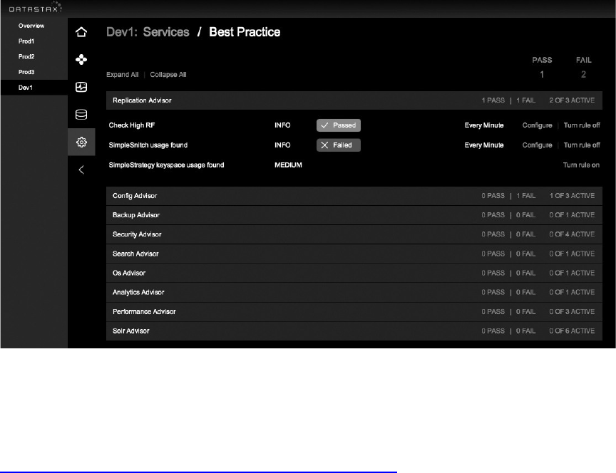Click the Check High RF rule name
This screenshot has width=616, height=473.
pos(132,125)
